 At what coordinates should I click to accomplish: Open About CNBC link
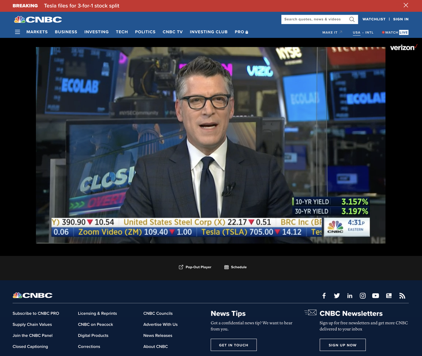(x=156, y=346)
